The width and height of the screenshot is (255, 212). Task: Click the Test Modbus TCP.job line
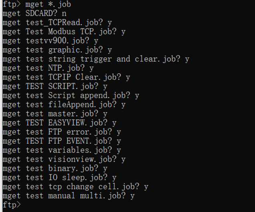point(63,32)
